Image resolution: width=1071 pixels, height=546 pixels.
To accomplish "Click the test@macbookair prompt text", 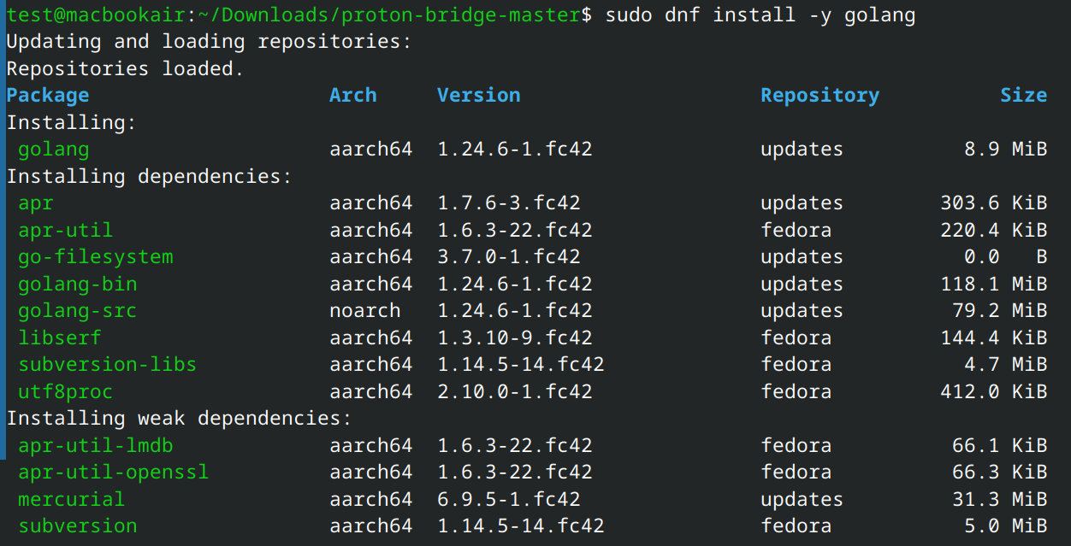I will click(95, 15).
